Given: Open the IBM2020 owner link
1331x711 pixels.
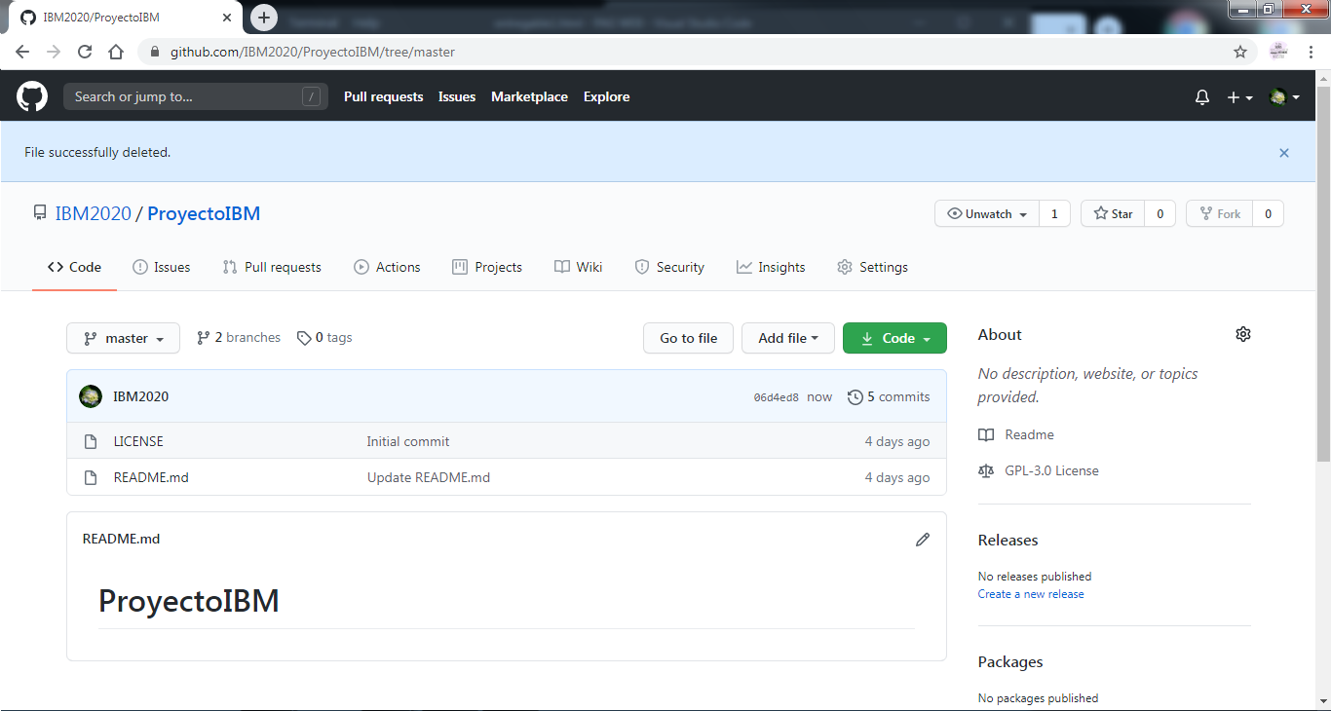Looking at the screenshot, I should [93, 213].
